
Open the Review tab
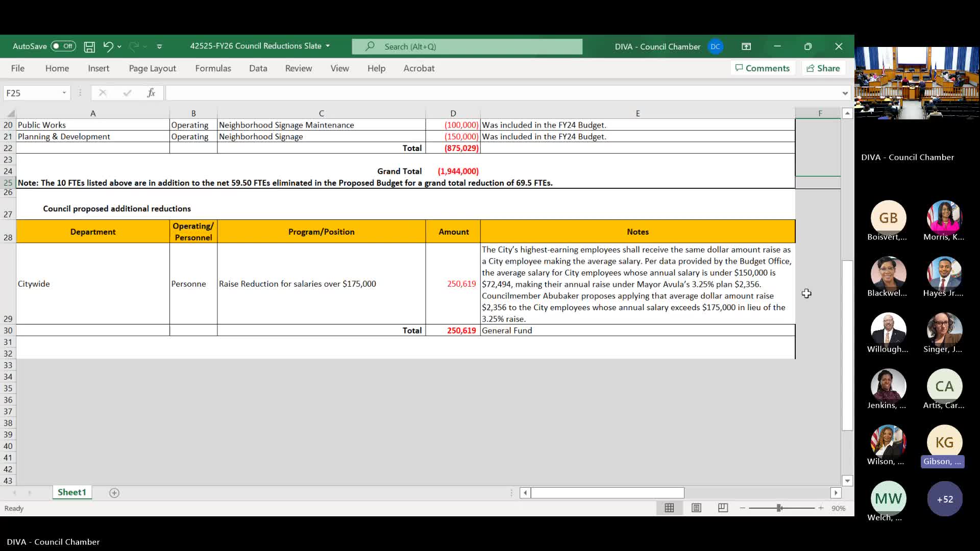point(299,68)
